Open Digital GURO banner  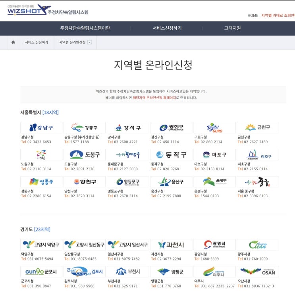pyautogui.click(x=214, y=128)
